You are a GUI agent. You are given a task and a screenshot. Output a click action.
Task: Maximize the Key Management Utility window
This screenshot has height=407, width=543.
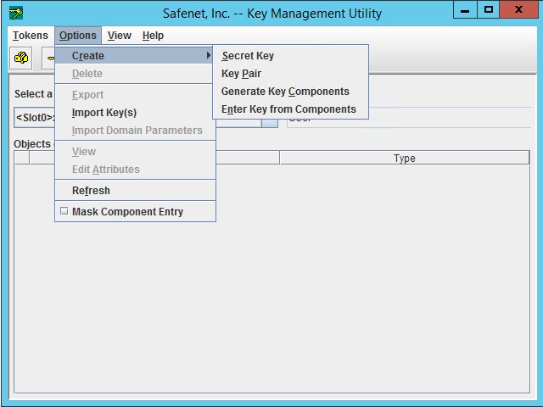coord(489,10)
